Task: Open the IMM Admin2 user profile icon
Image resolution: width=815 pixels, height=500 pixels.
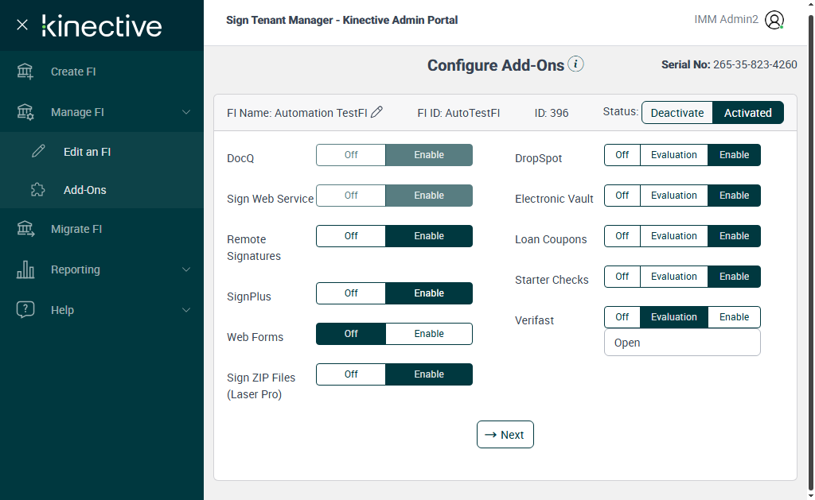Action: click(x=774, y=20)
